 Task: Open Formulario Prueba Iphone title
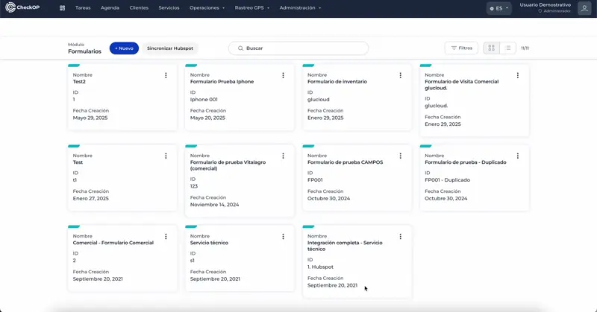[222, 82]
